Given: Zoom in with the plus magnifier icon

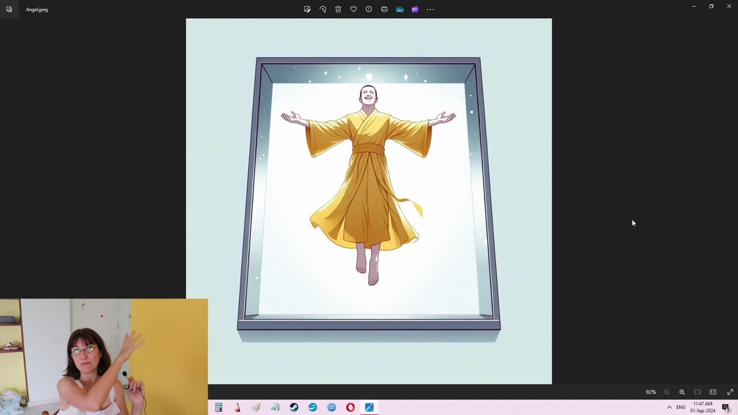Looking at the screenshot, I should [x=682, y=392].
